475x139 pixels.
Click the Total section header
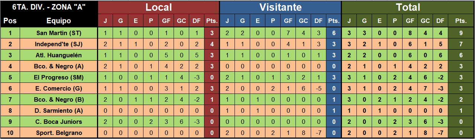(408, 7)
